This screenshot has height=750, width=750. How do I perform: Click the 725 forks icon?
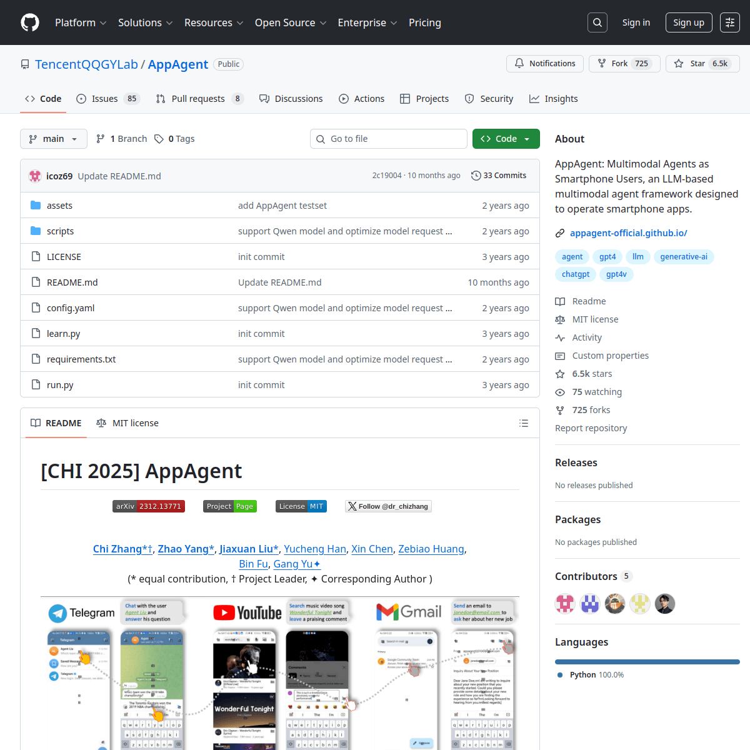(x=560, y=410)
